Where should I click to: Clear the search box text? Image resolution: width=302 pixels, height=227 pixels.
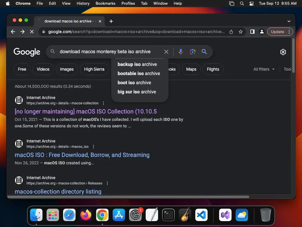pos(166,51)
